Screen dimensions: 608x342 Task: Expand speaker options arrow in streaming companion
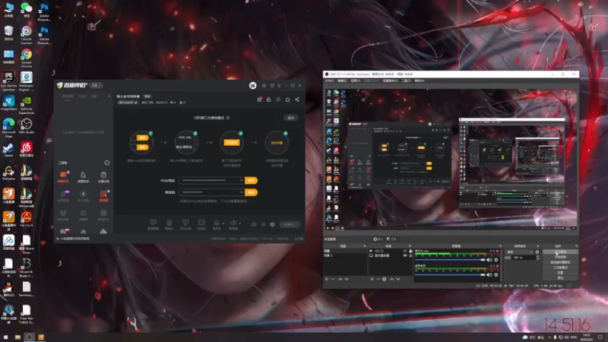click(x=239, y=223)
